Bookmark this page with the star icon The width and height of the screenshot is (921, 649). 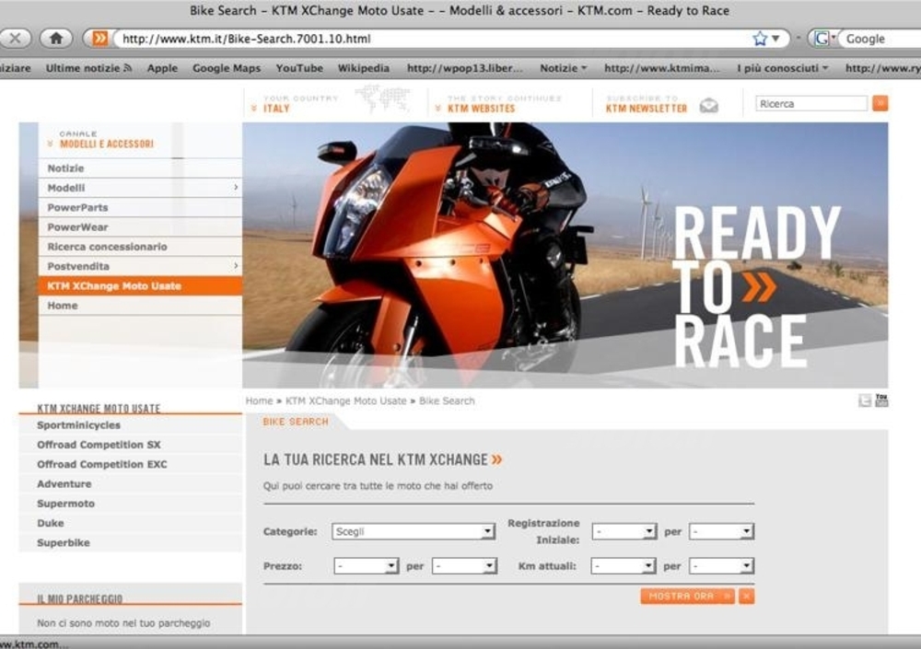pyautogui.click(x=760, y=39)
